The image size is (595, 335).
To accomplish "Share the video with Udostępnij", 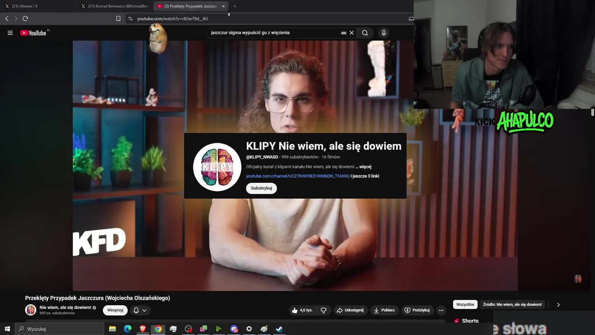I will coord(350,310).
